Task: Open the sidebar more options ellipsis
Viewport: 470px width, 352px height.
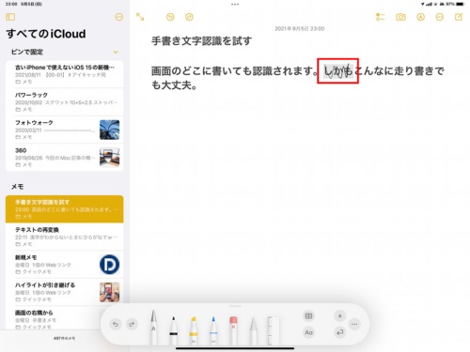Action: (119, 17)
